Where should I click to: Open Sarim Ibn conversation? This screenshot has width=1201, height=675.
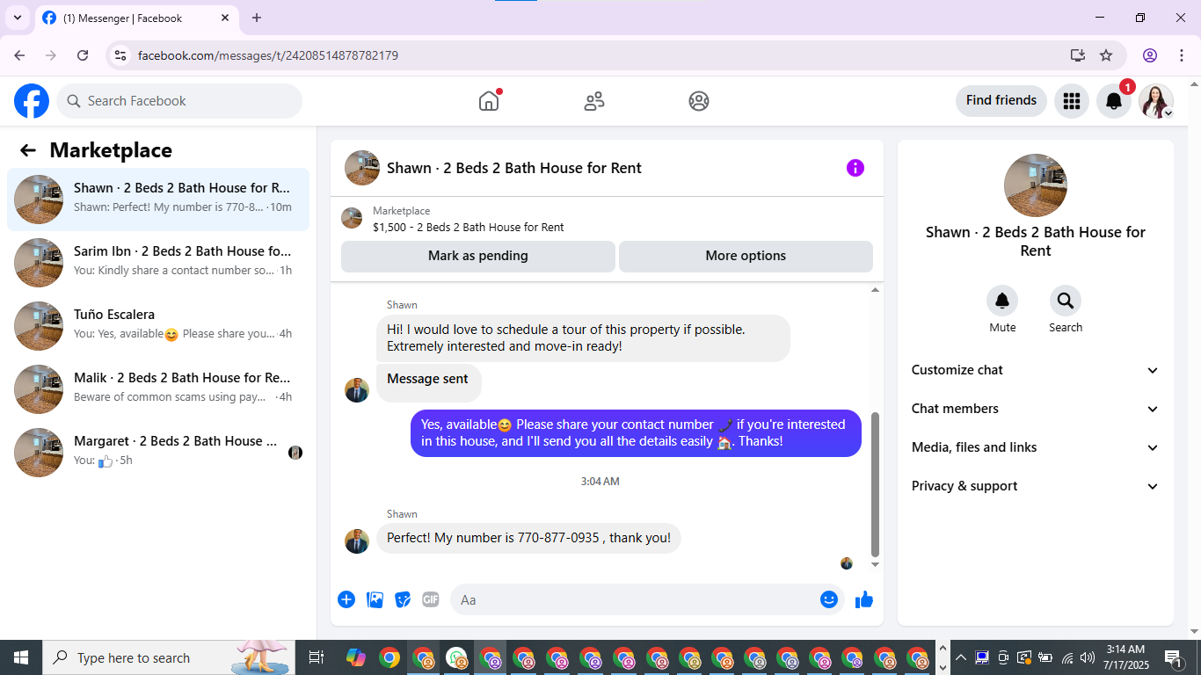pyautogui.click(x=158, y=263)
